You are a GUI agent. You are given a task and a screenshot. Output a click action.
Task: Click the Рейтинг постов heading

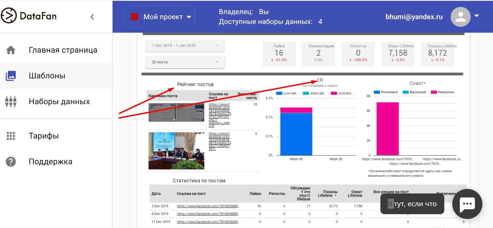195,85
